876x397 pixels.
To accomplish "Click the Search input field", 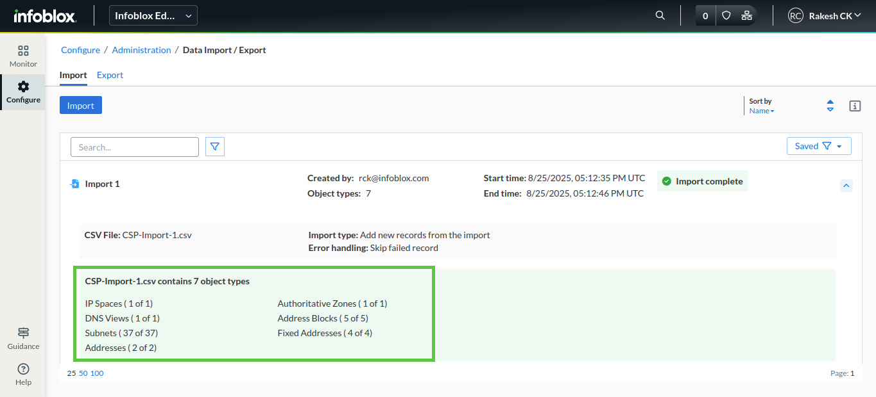I will (135, 147).
